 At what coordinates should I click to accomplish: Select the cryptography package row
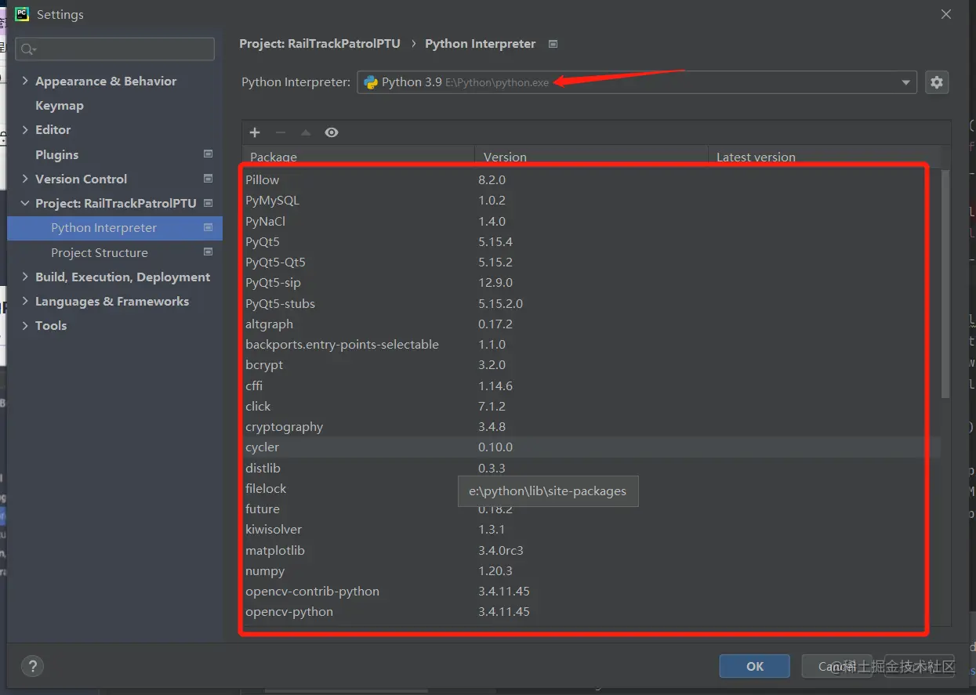point(591,426)
